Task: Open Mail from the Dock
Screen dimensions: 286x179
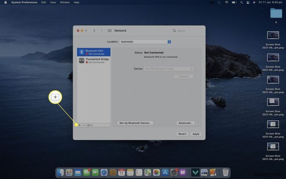Action: click(78, 172)
